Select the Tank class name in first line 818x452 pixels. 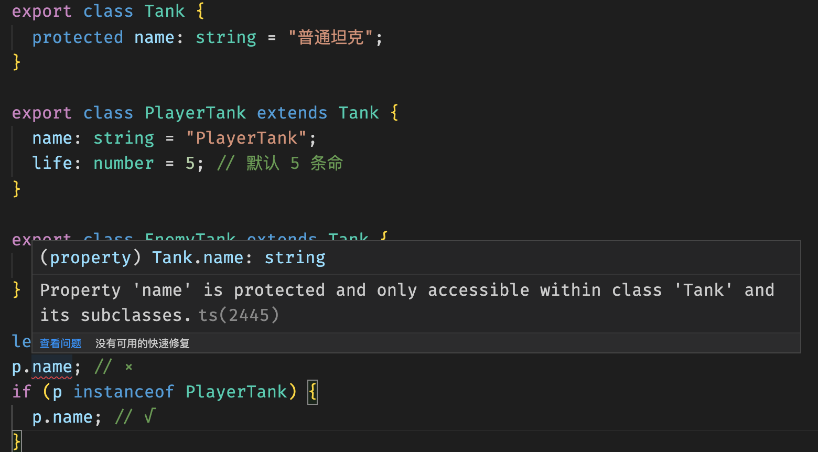tap(165, 11)
